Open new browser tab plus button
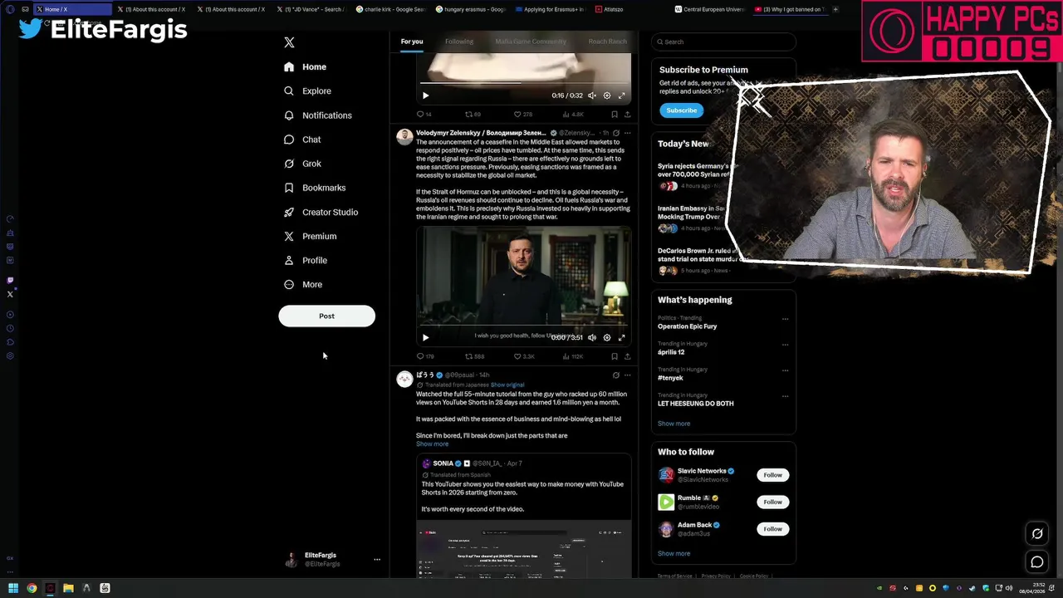 [x=835, y=9]
